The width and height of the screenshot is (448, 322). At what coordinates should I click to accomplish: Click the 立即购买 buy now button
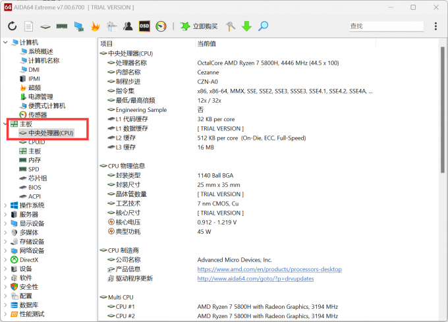coord(199,26)
